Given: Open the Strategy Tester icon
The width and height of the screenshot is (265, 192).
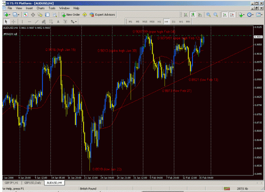Looking at the screenshot, I should pyautogui.click(x=54, y=15).
